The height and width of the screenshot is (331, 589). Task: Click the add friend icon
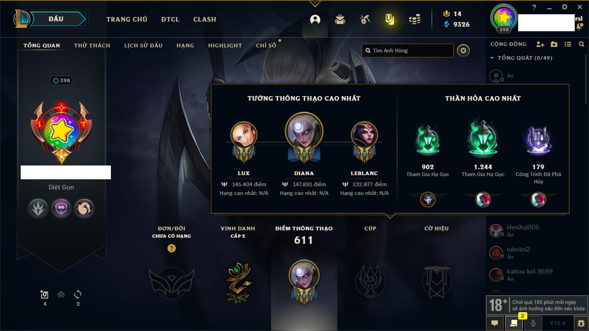coord(540,44)
